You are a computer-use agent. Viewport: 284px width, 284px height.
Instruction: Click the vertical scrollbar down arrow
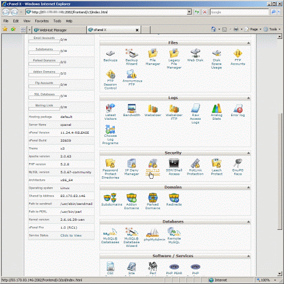280,274
